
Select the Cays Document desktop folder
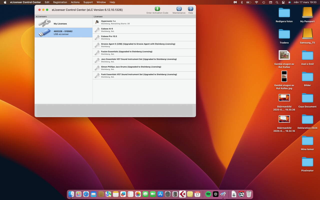tap(307, 98)
